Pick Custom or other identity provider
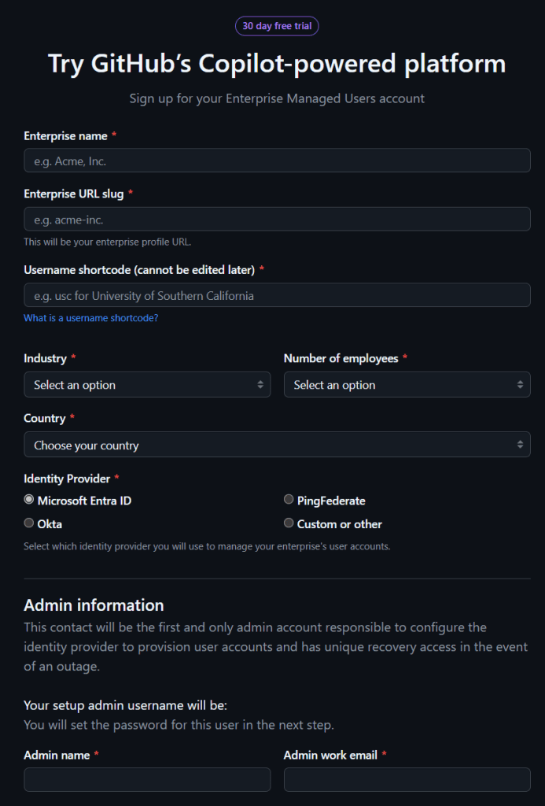 coord(289,523)
